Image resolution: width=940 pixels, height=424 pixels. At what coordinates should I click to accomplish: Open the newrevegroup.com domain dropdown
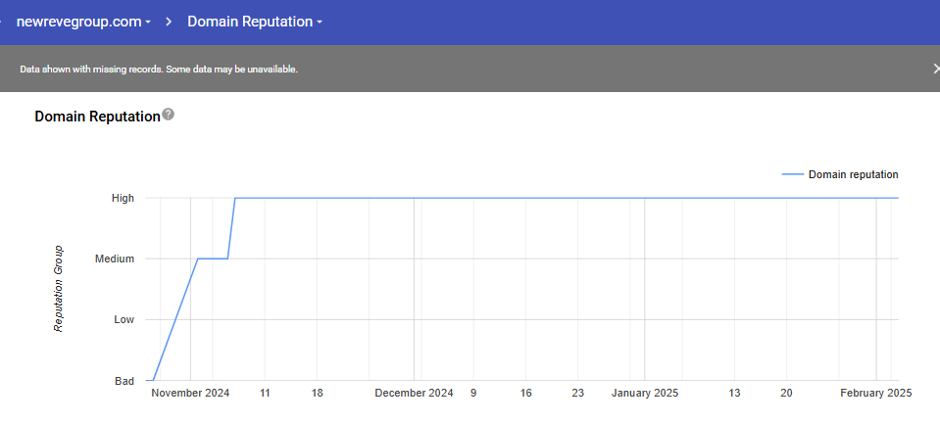[x=84, y=21]
